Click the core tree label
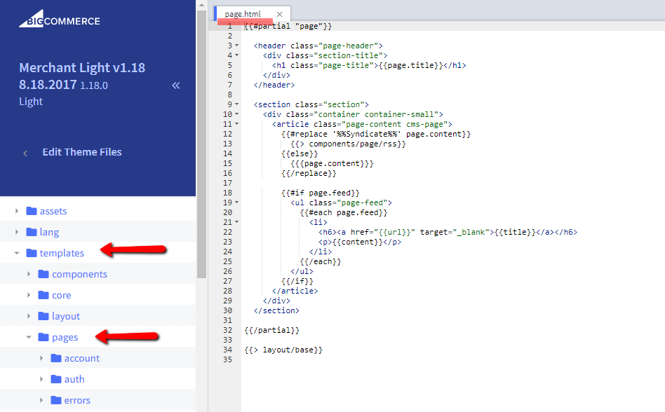This screenshot has width=665, height=412. point(62,295)
